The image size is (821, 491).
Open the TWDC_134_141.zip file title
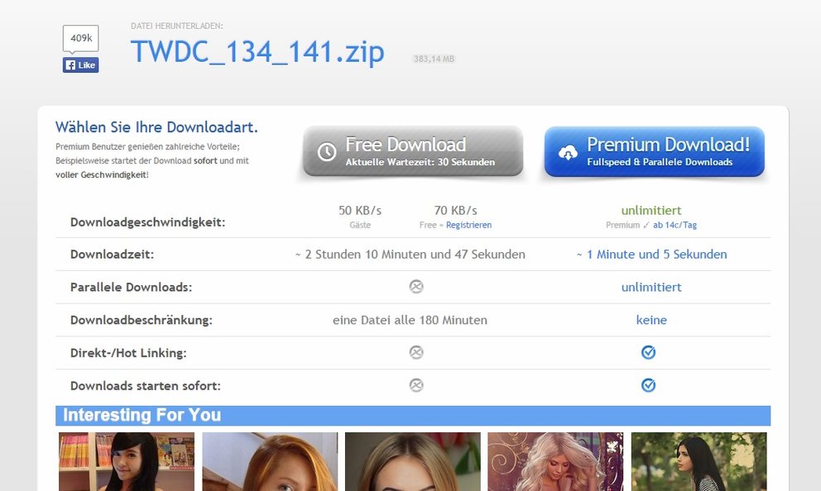point(257,52)
